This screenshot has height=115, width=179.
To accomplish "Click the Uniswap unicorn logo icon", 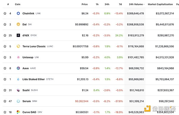I will [x=18, y=57].
